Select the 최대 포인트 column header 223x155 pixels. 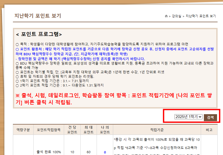click(x=88, y=130)
